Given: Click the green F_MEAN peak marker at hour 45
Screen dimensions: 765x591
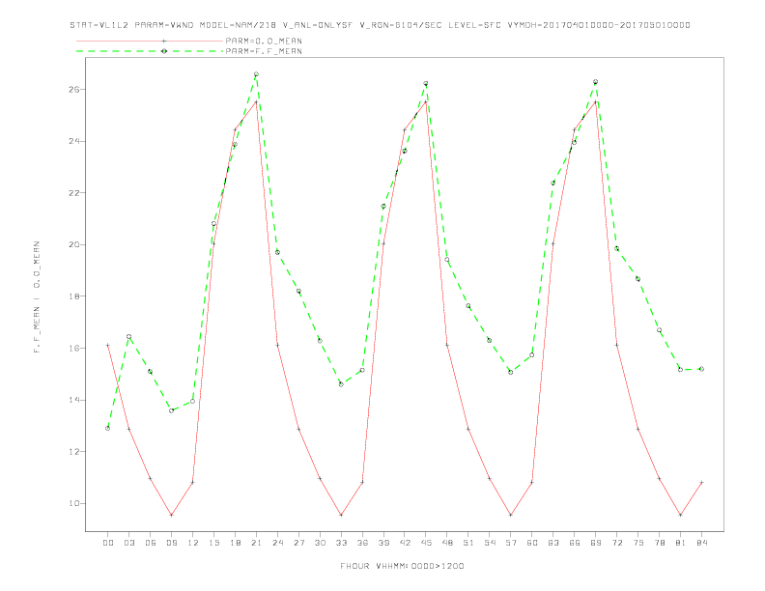Looking at the screenshot, I should click(x=426, y=83).
